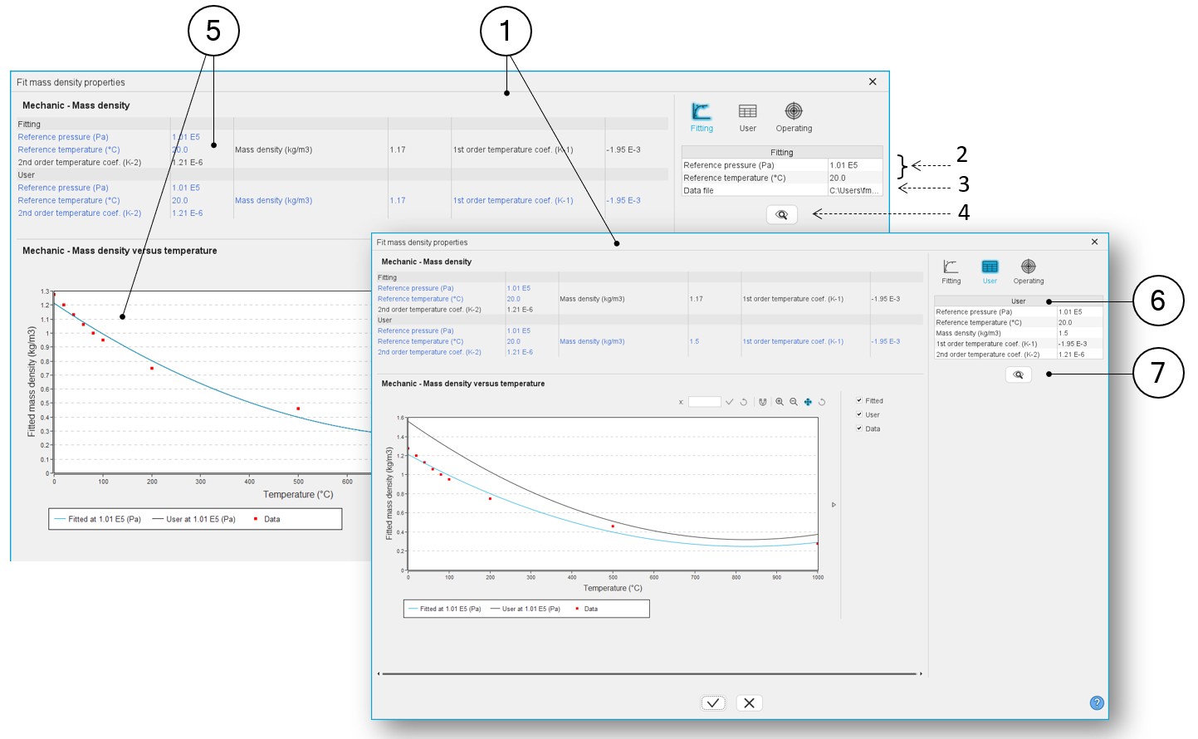1198x739 pixels.
Task: Activate the blue pan arrows tool
Action: coord(808,402)
